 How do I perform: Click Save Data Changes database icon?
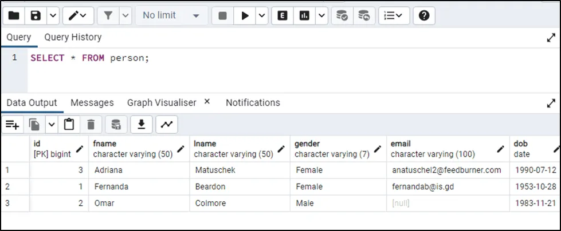[x=116, y=124]
